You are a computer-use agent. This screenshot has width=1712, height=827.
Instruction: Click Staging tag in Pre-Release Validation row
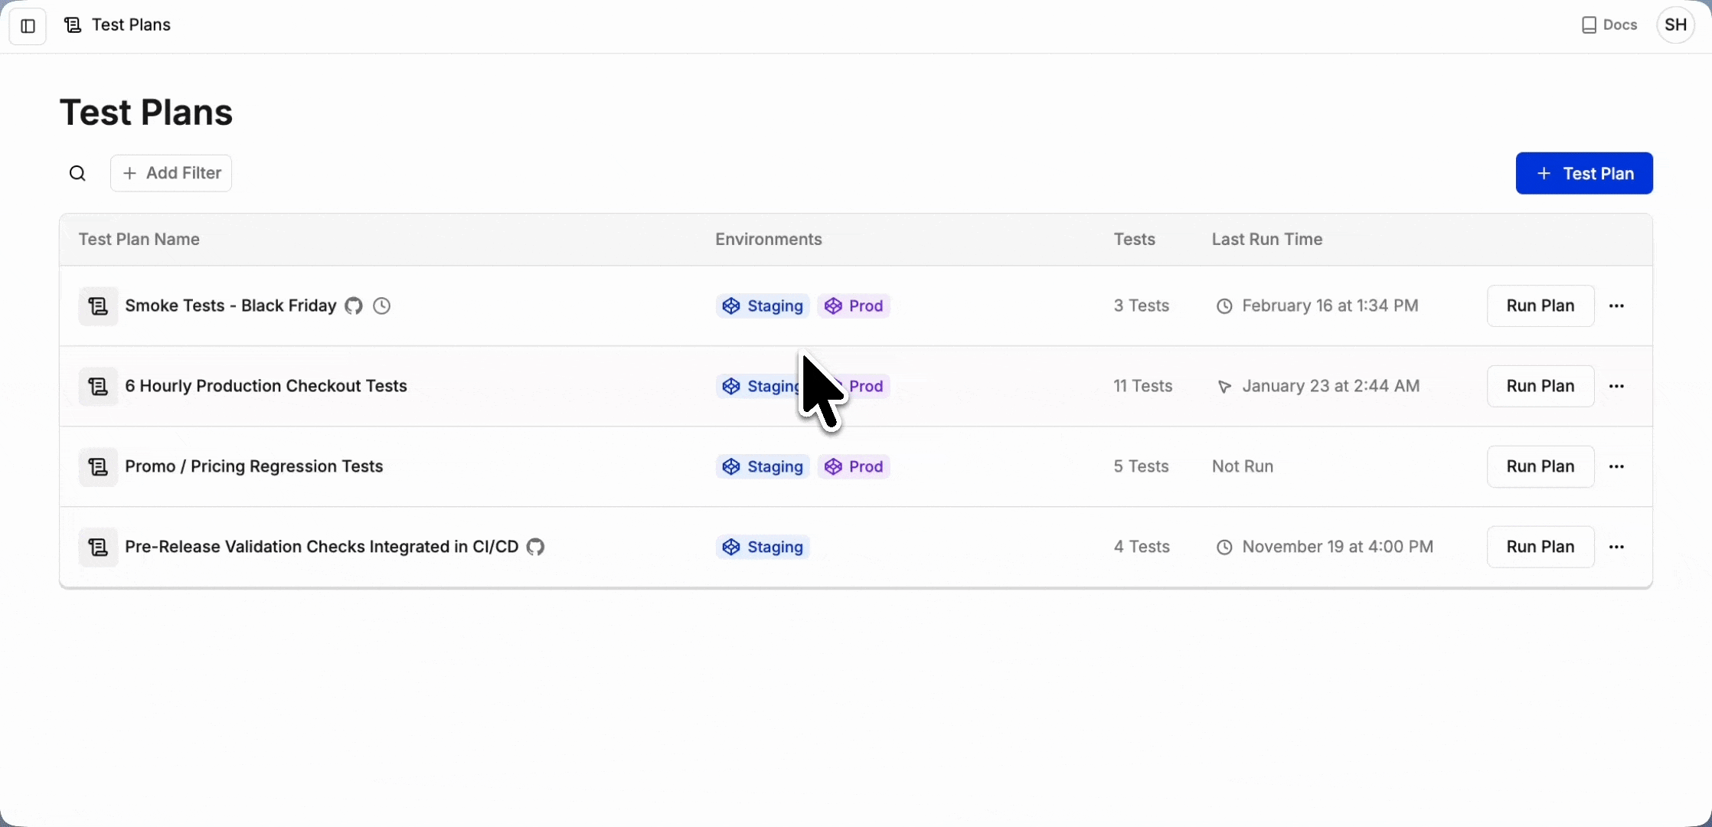pos(763,547)
